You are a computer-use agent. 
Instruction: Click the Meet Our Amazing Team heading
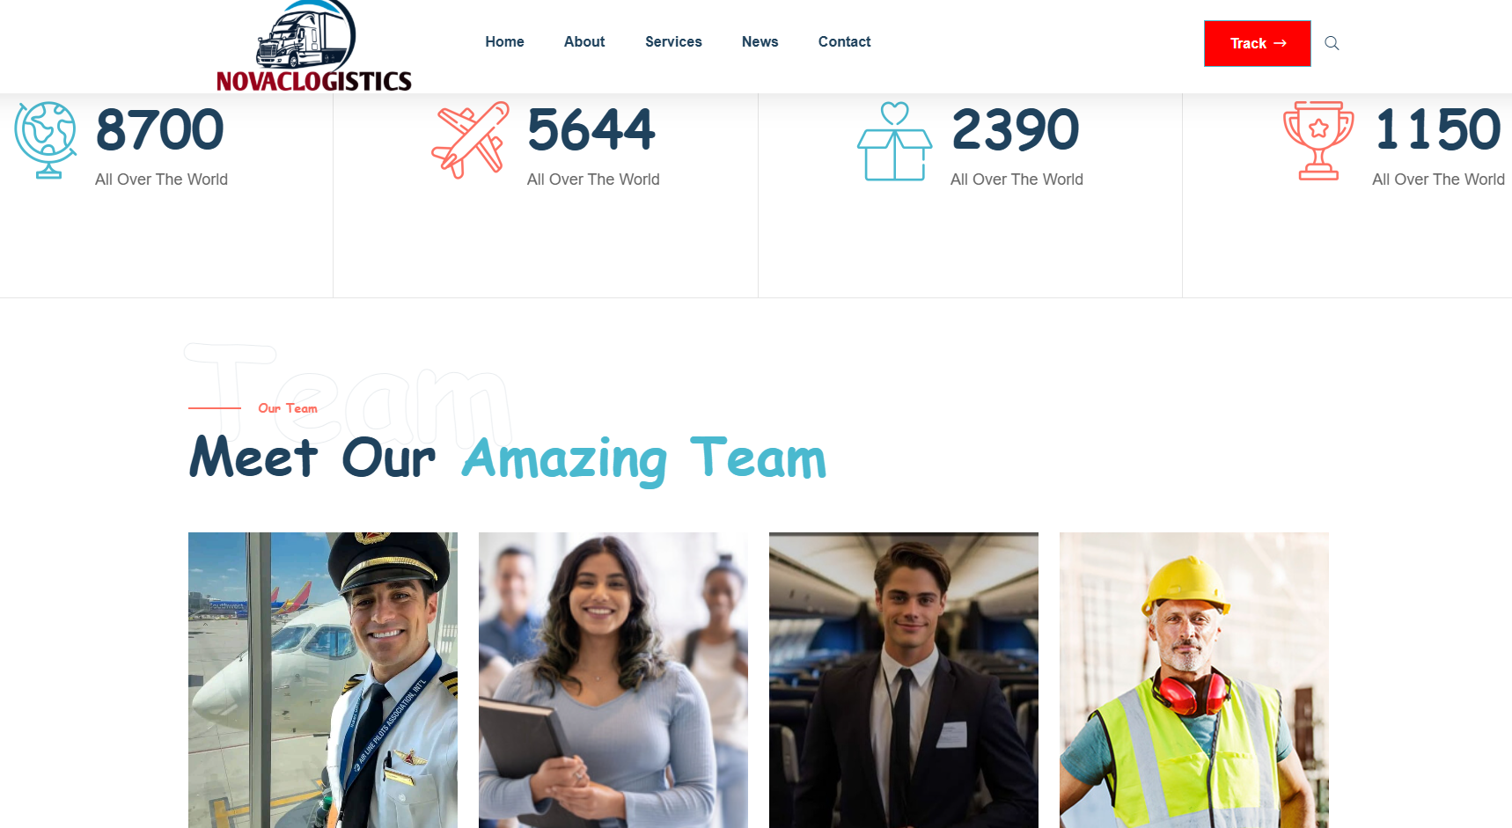pos(508,458)
